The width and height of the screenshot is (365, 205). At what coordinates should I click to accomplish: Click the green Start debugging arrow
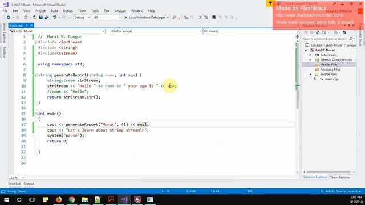click(x=125, y=18)
